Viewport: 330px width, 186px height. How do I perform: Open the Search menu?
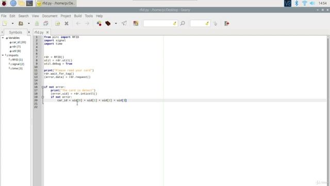point(23,16)
